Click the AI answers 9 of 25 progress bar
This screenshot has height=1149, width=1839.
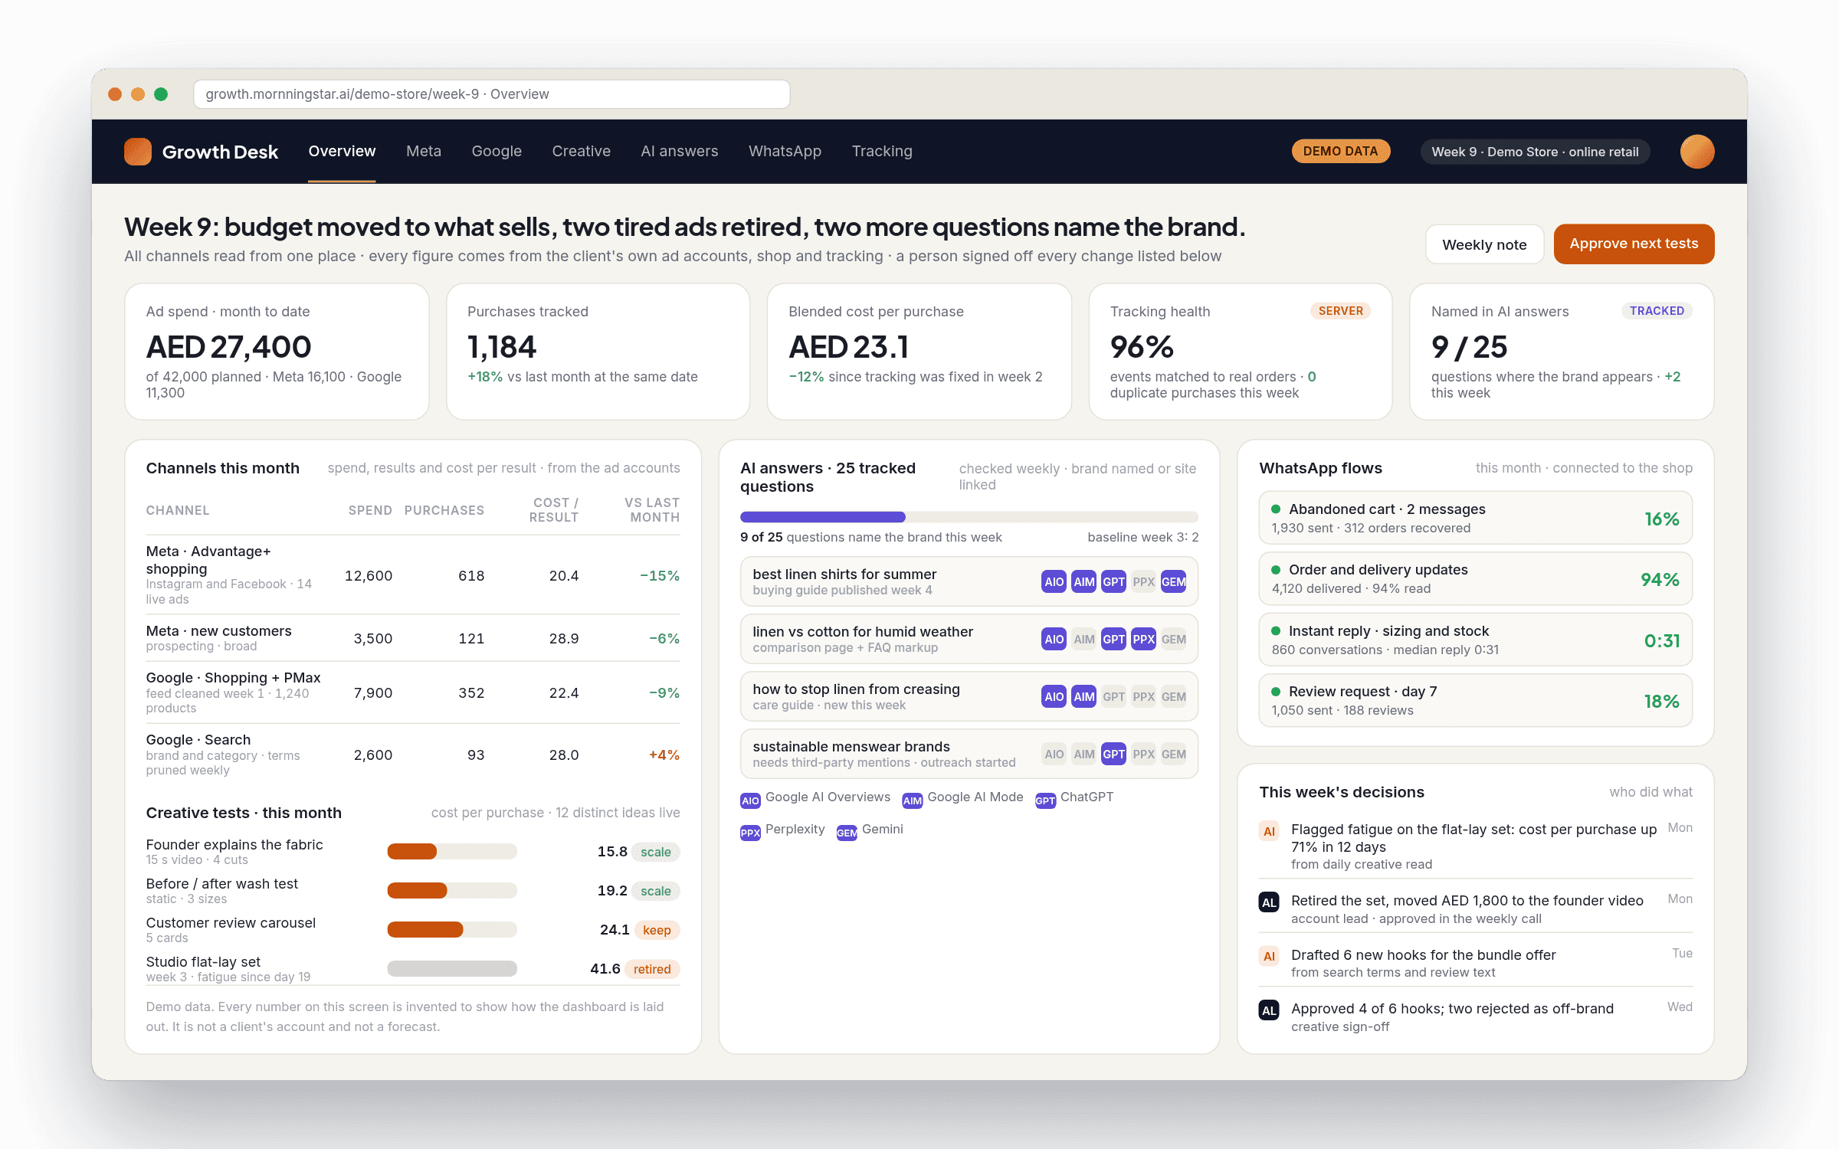pos(969,517)
